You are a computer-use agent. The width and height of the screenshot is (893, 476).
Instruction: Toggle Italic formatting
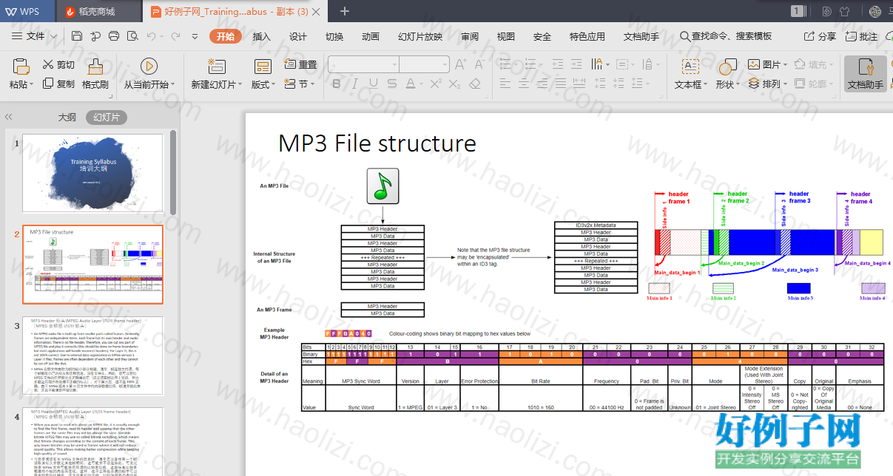click(354, 84)
